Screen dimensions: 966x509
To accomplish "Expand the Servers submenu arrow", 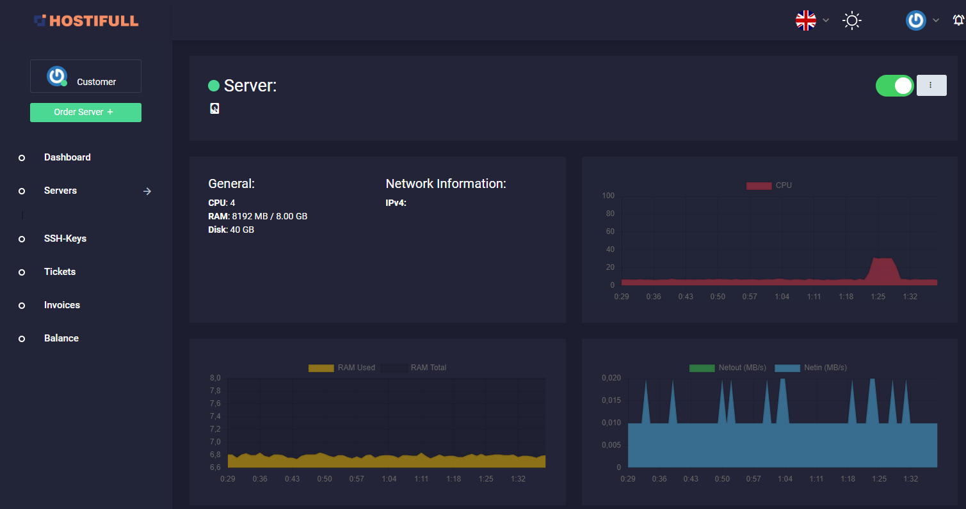I will pyautogui.click(x=147, y=191).
